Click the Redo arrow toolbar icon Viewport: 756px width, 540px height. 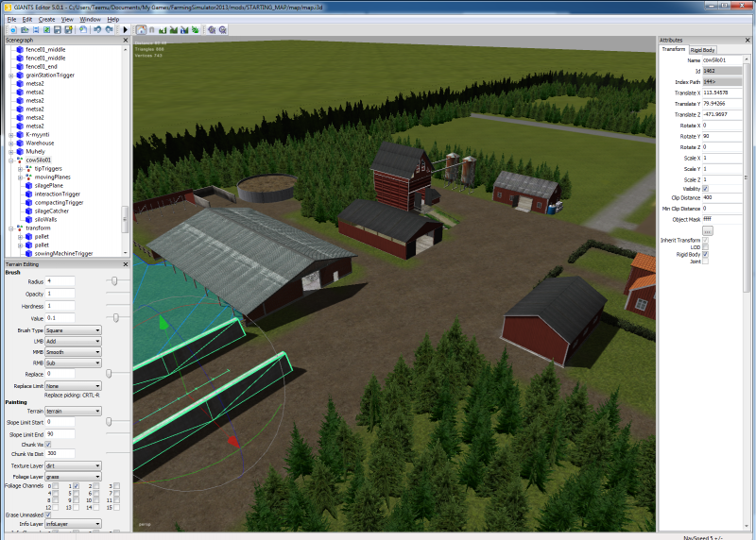pos(109,30)
